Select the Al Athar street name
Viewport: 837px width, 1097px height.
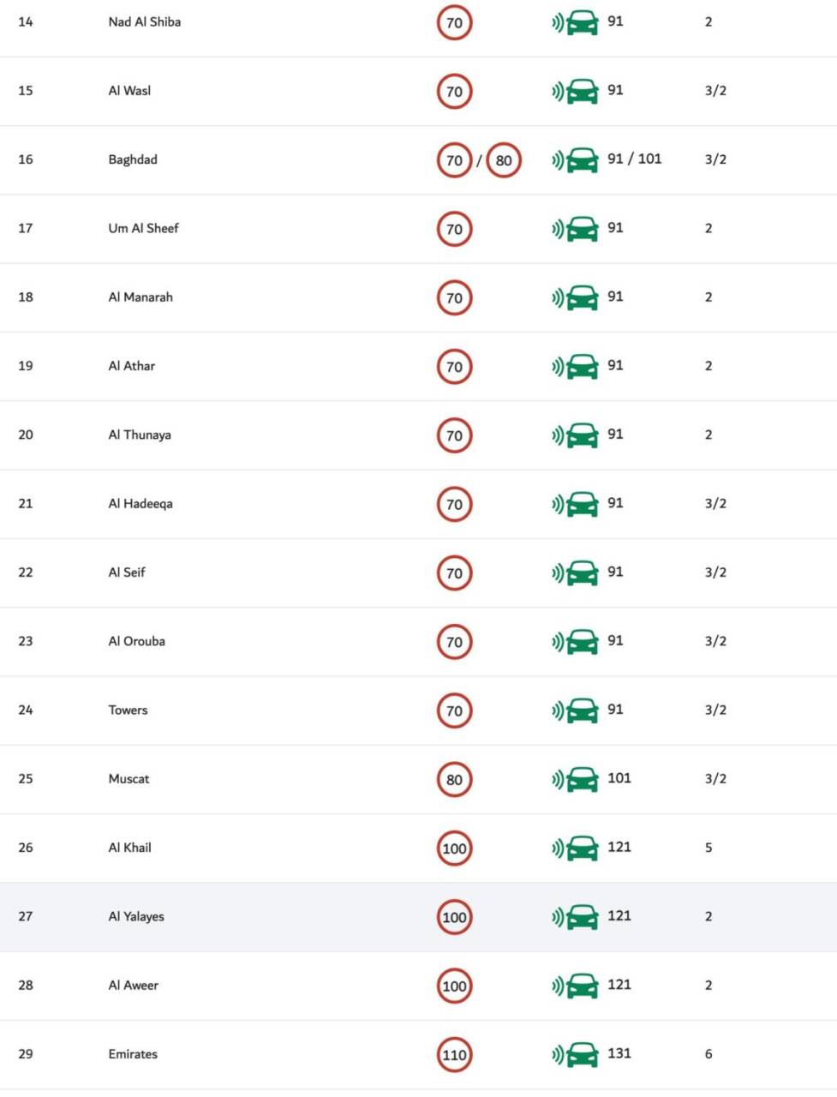[132, 366]
